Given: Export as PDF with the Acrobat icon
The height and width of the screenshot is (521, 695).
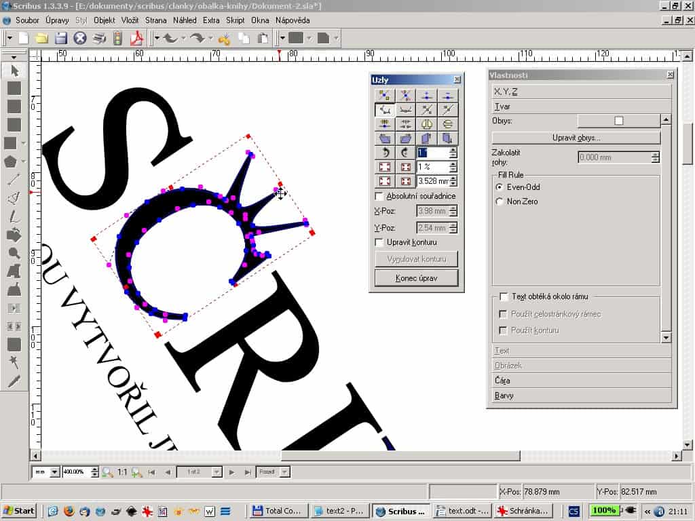Looking at the screenshot, I should 136,39.
